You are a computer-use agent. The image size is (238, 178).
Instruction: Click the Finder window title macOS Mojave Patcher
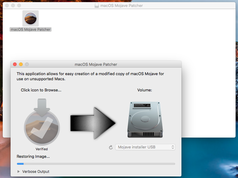(122, 6)
